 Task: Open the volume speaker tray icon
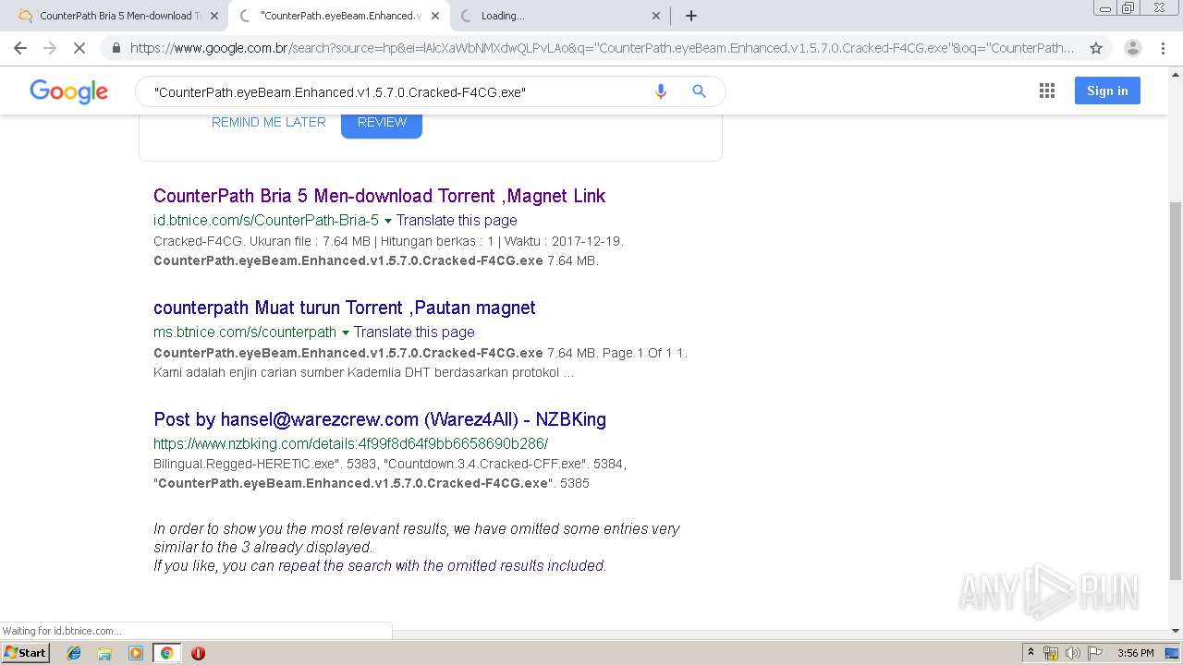tap(1073, 653)
